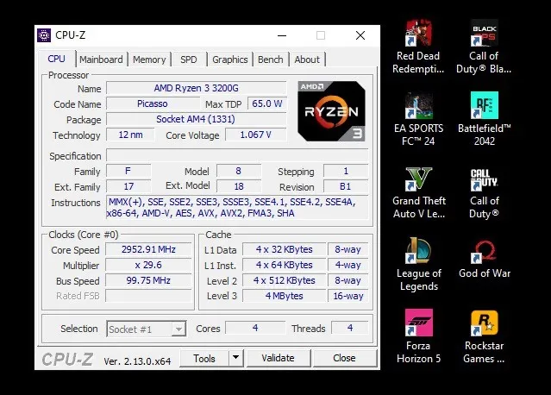Click the Instructions list text box
The image size is (551, 395).
tap(237, 207)
